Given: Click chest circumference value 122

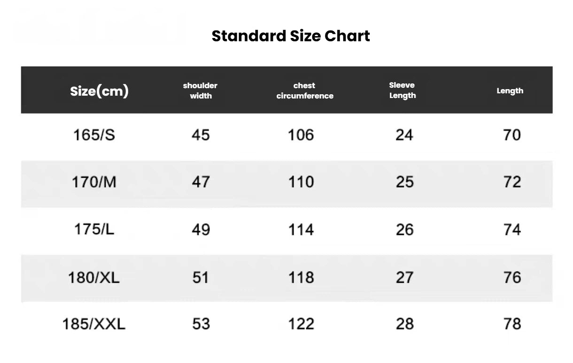Looking at the screenshot, I should click(x=301, y=324).
